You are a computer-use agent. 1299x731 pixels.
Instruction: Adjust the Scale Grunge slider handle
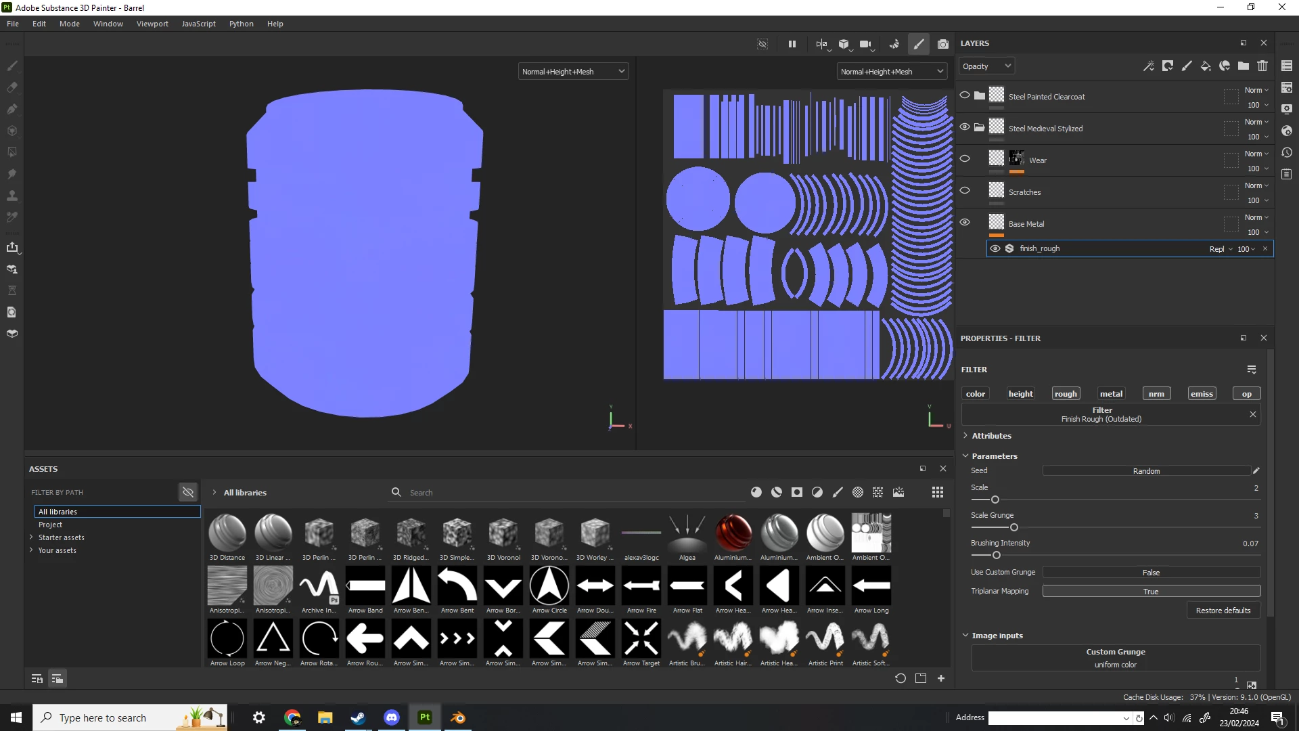tap(1013, 527)
